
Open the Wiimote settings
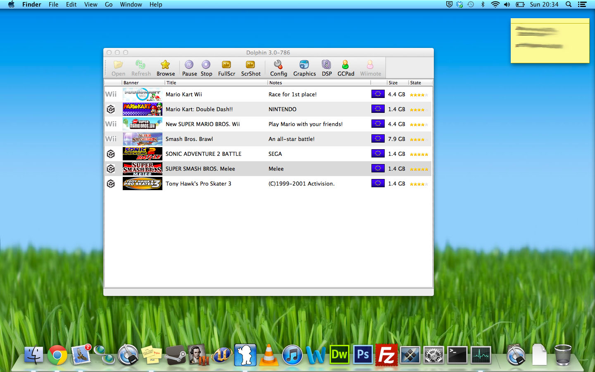coord(370,68)
